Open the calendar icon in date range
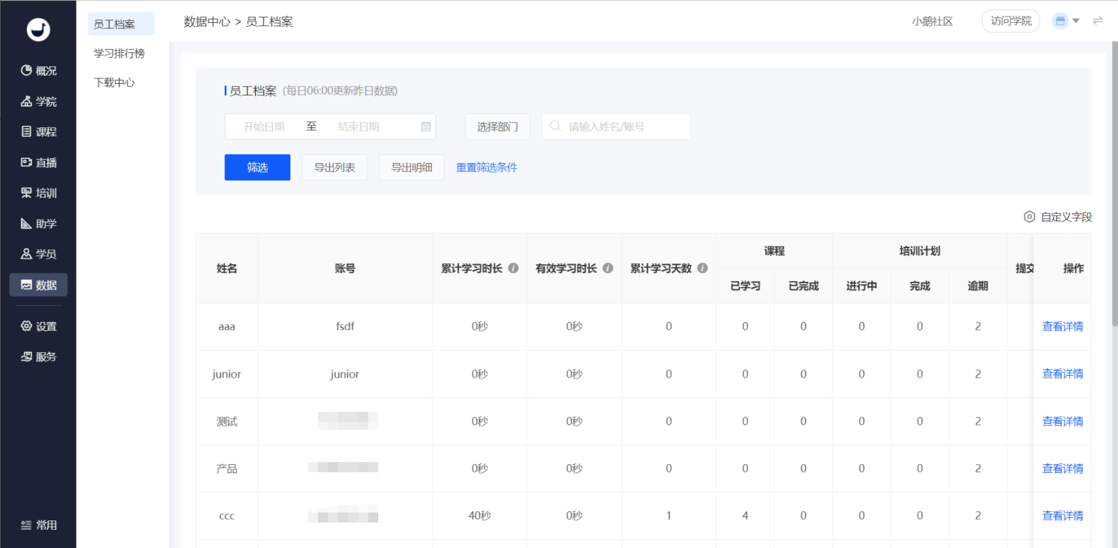 coord(426,126)
